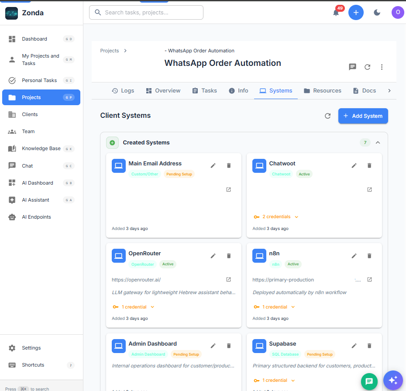Viewport: 406px width, 391px height.
Task: Open AI Endpoints in sidebar
Action: coord(41,217)
